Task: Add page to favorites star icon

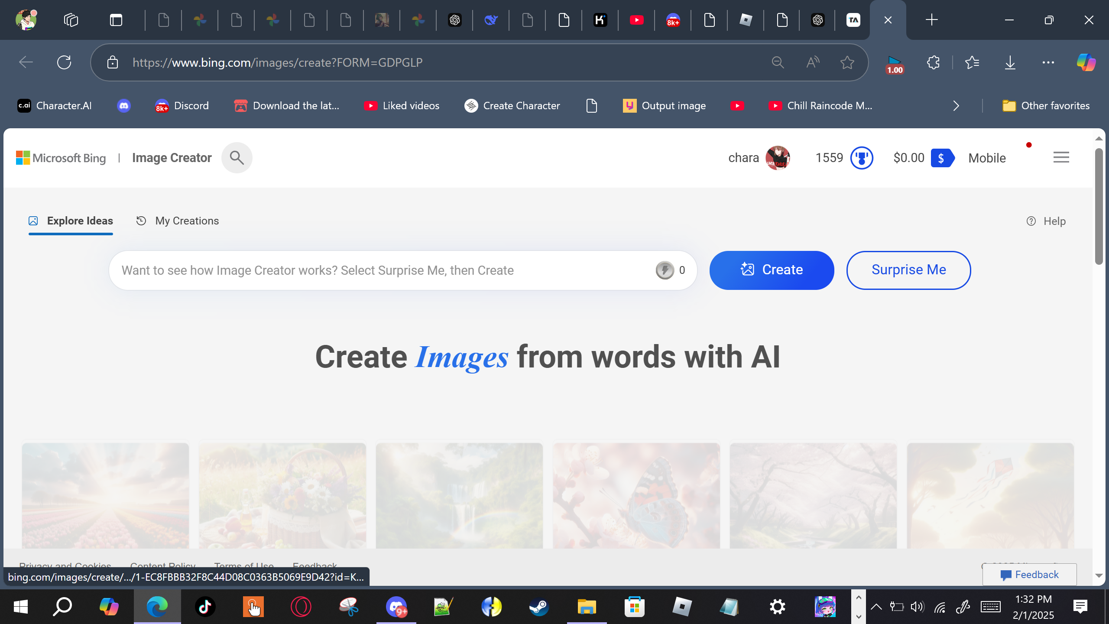Action: coord(847,62)
